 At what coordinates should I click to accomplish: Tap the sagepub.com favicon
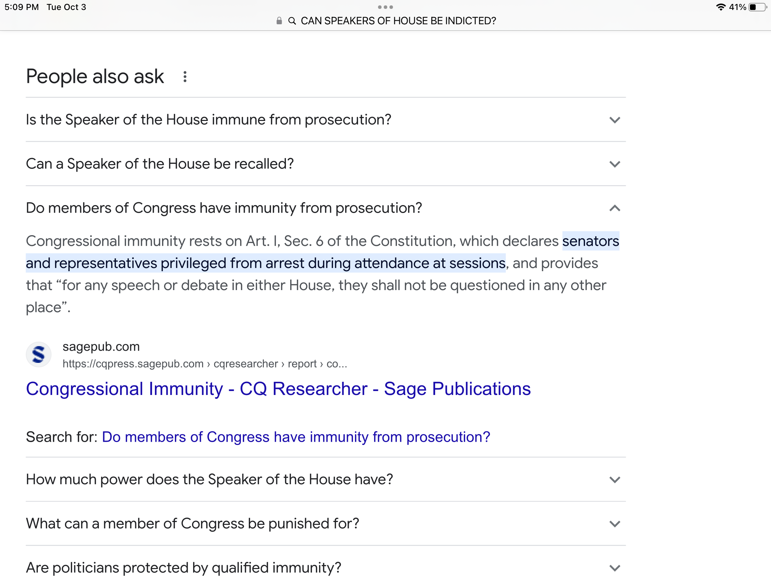point(39,355)
